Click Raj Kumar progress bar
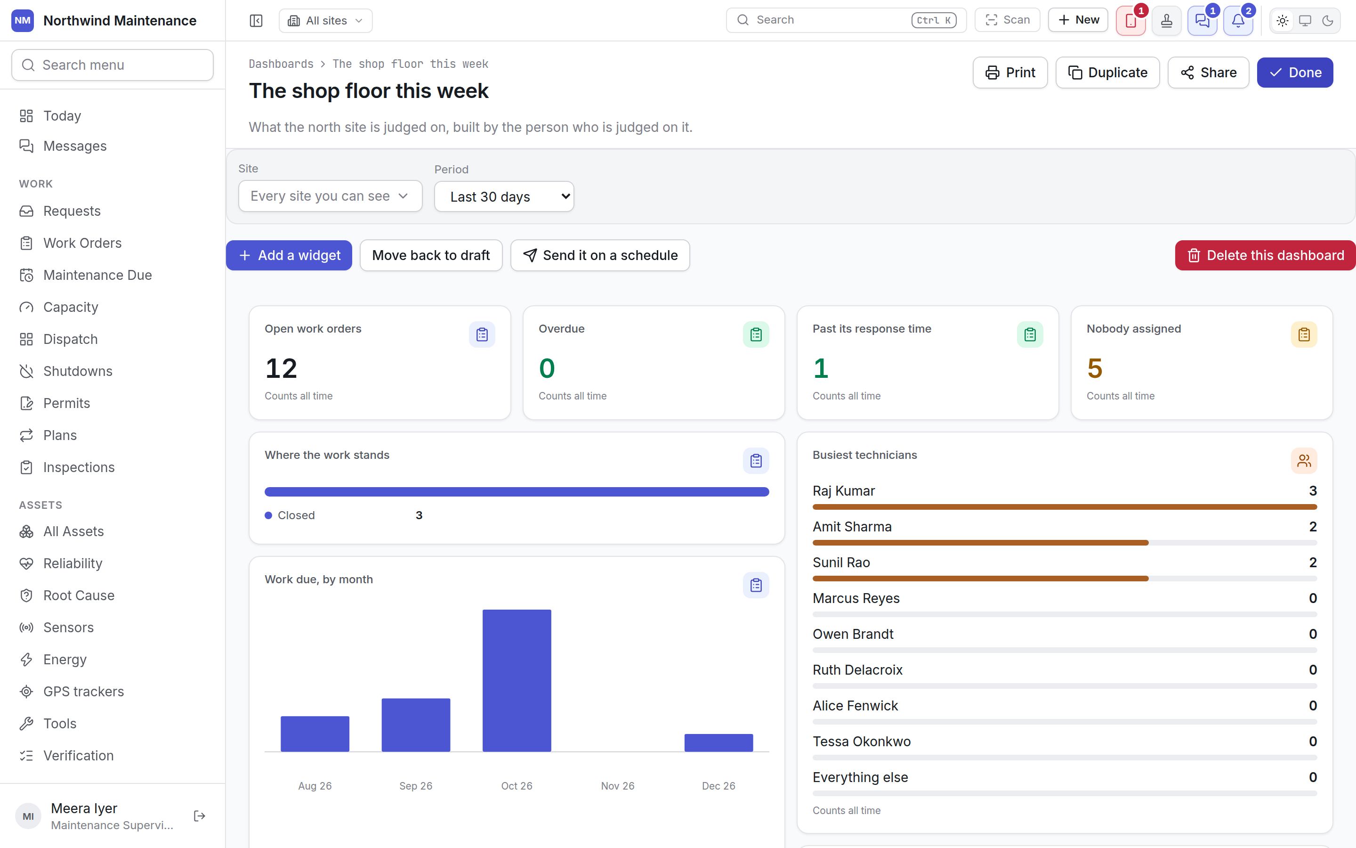The width and height of the screenshot is (1356, 848). [x=1064, y=507]
